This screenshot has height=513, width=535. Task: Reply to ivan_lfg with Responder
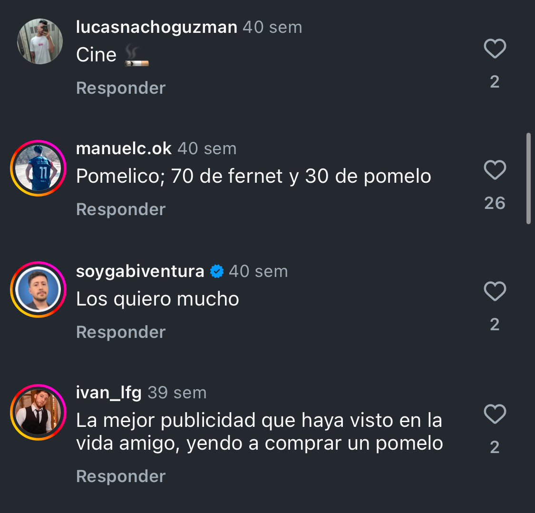click(x=121, y=476)
